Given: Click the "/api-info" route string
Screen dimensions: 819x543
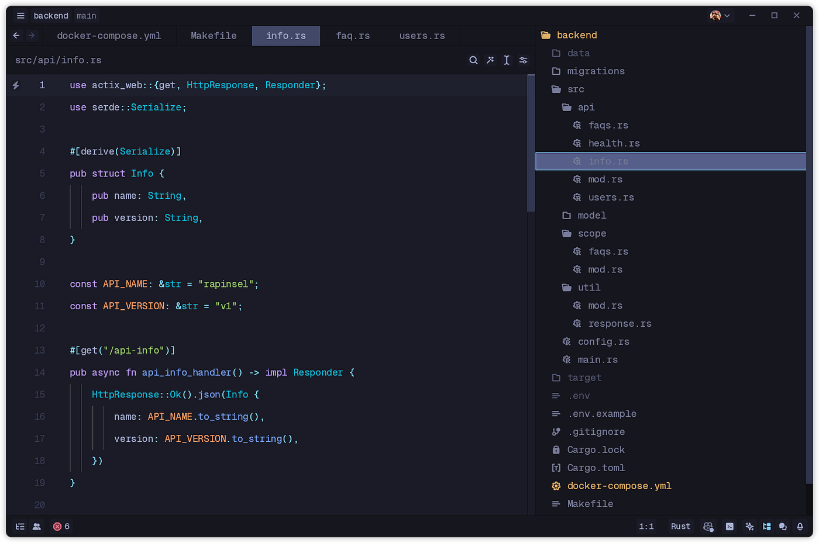Looking at the screenshot, I should coord(134,351).
